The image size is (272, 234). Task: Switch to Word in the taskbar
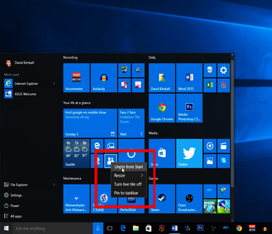click(174, 229)
